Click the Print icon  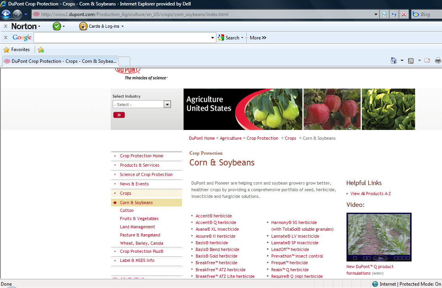(x=438, y=60)
